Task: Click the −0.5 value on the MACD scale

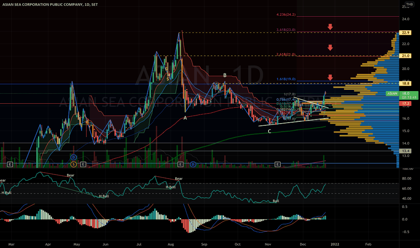Action: (405, 232)
